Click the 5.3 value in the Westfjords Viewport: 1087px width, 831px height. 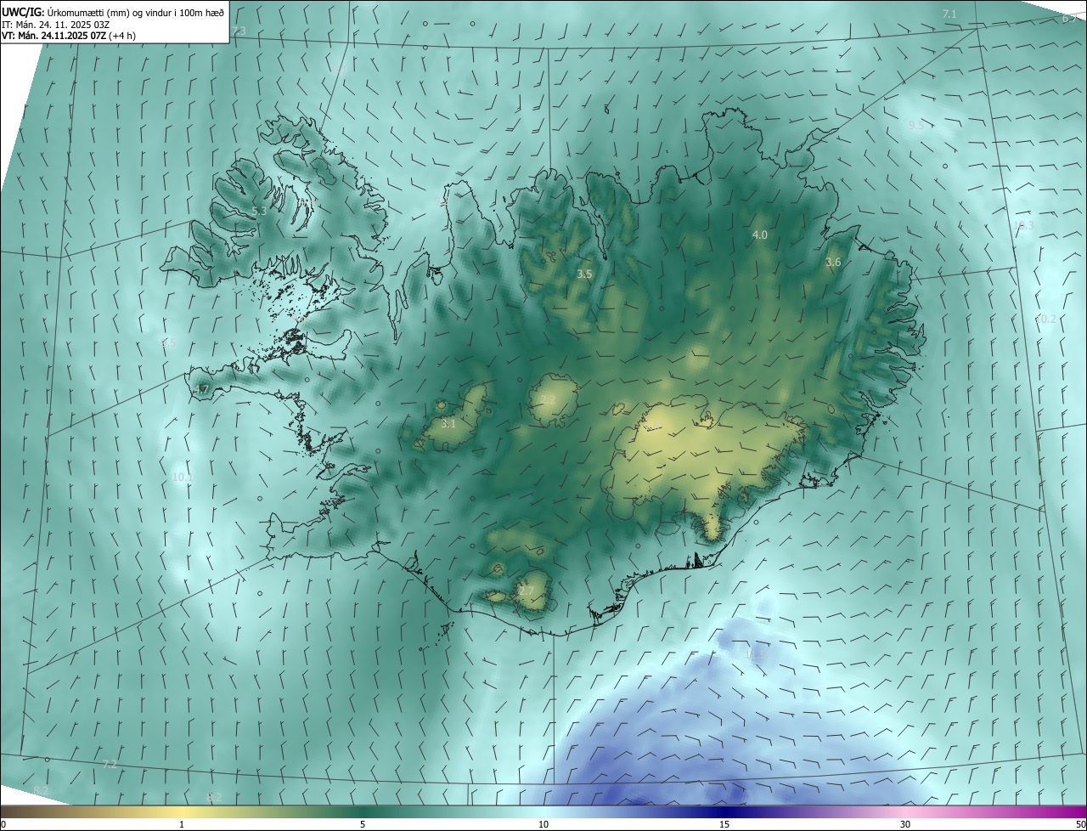[x=259, y=212]
